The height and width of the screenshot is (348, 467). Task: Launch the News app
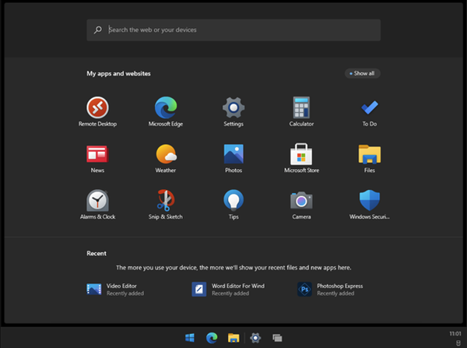[x=97, y=158]
